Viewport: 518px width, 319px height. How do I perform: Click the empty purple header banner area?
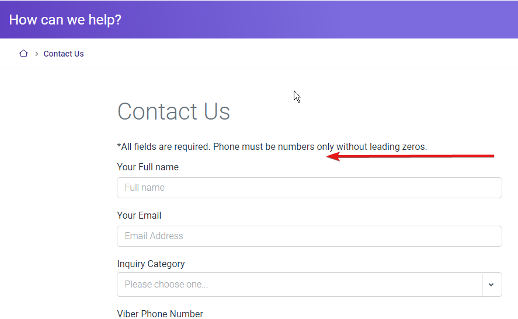pyautogui.click(x=317, y=19)
